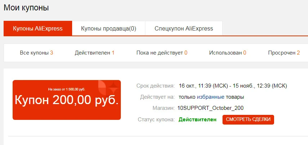Filter coupons by Действителен 1 category
The height and width of the screenshot is (145, 308).
[94, 53]
